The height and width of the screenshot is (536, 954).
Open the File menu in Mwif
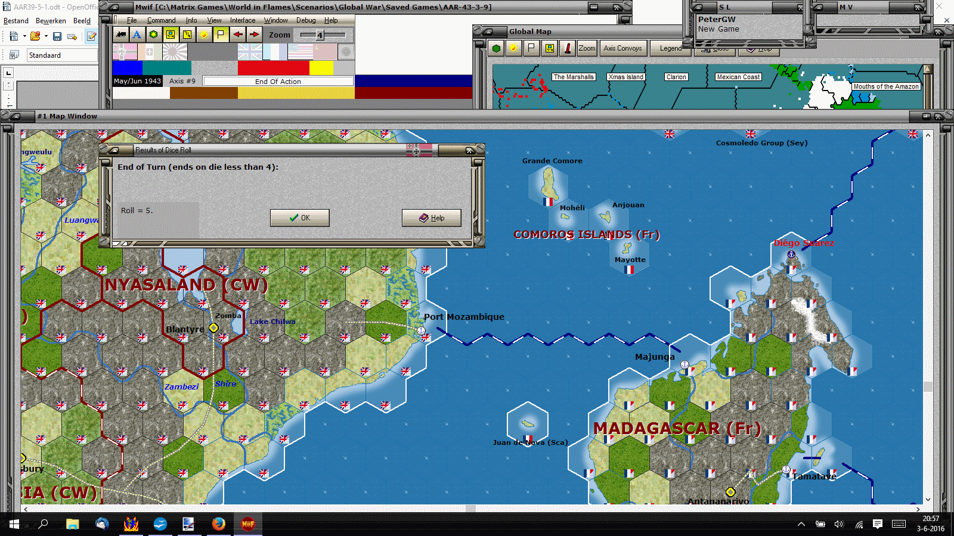(x=132, y=20)
